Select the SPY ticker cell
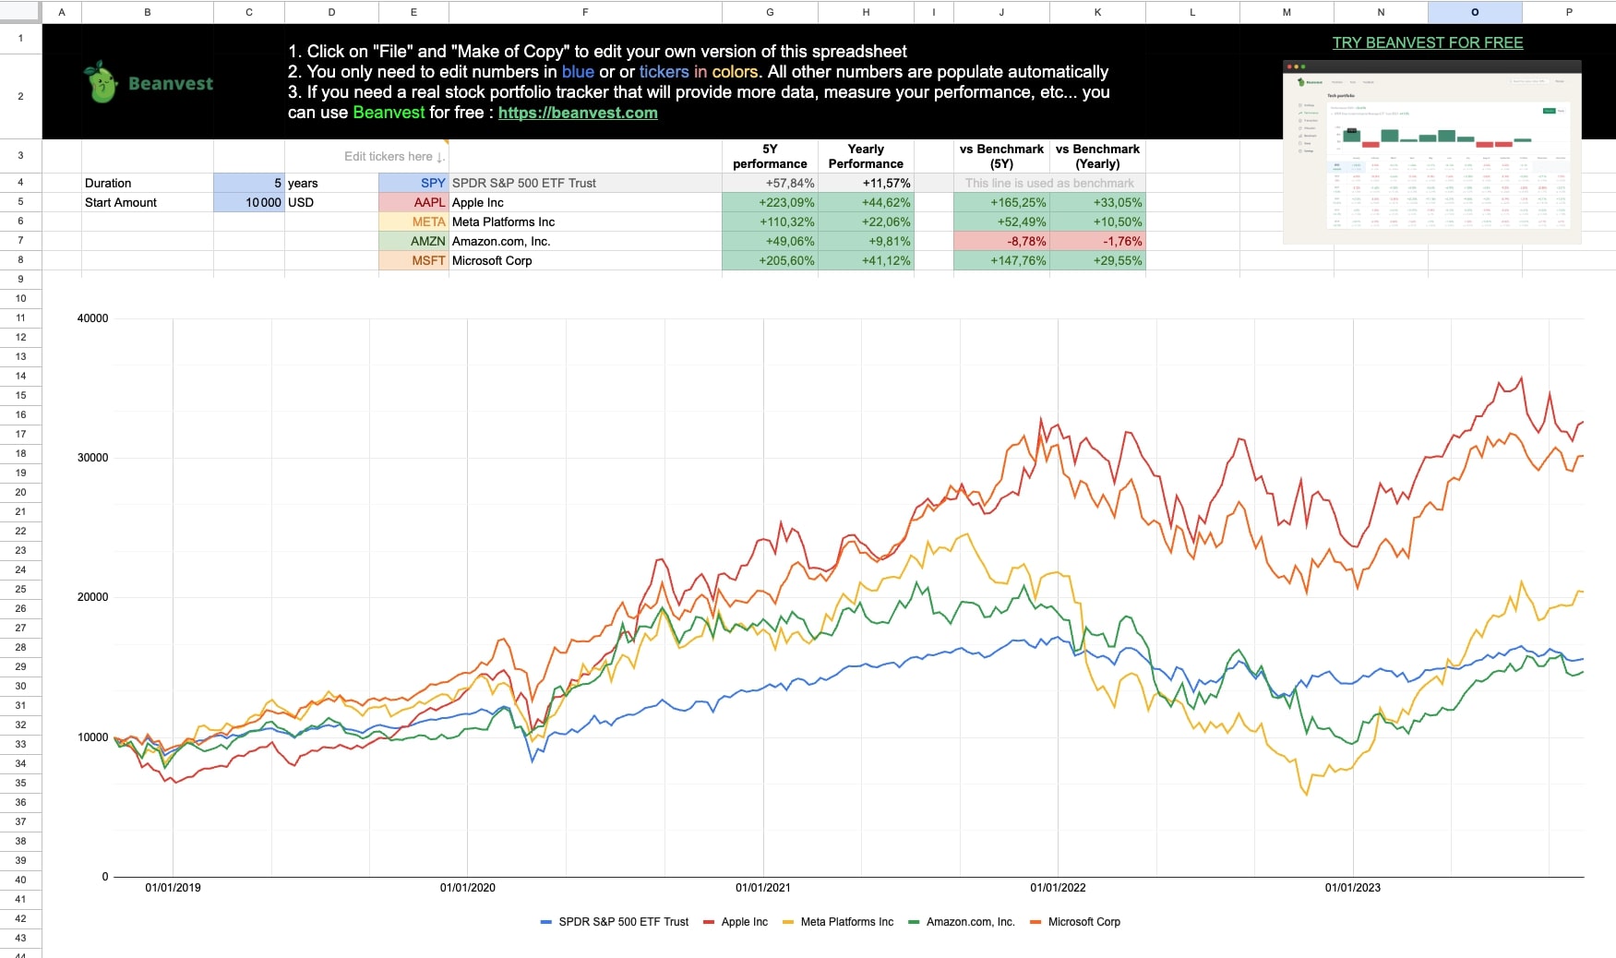 point(413,183)
